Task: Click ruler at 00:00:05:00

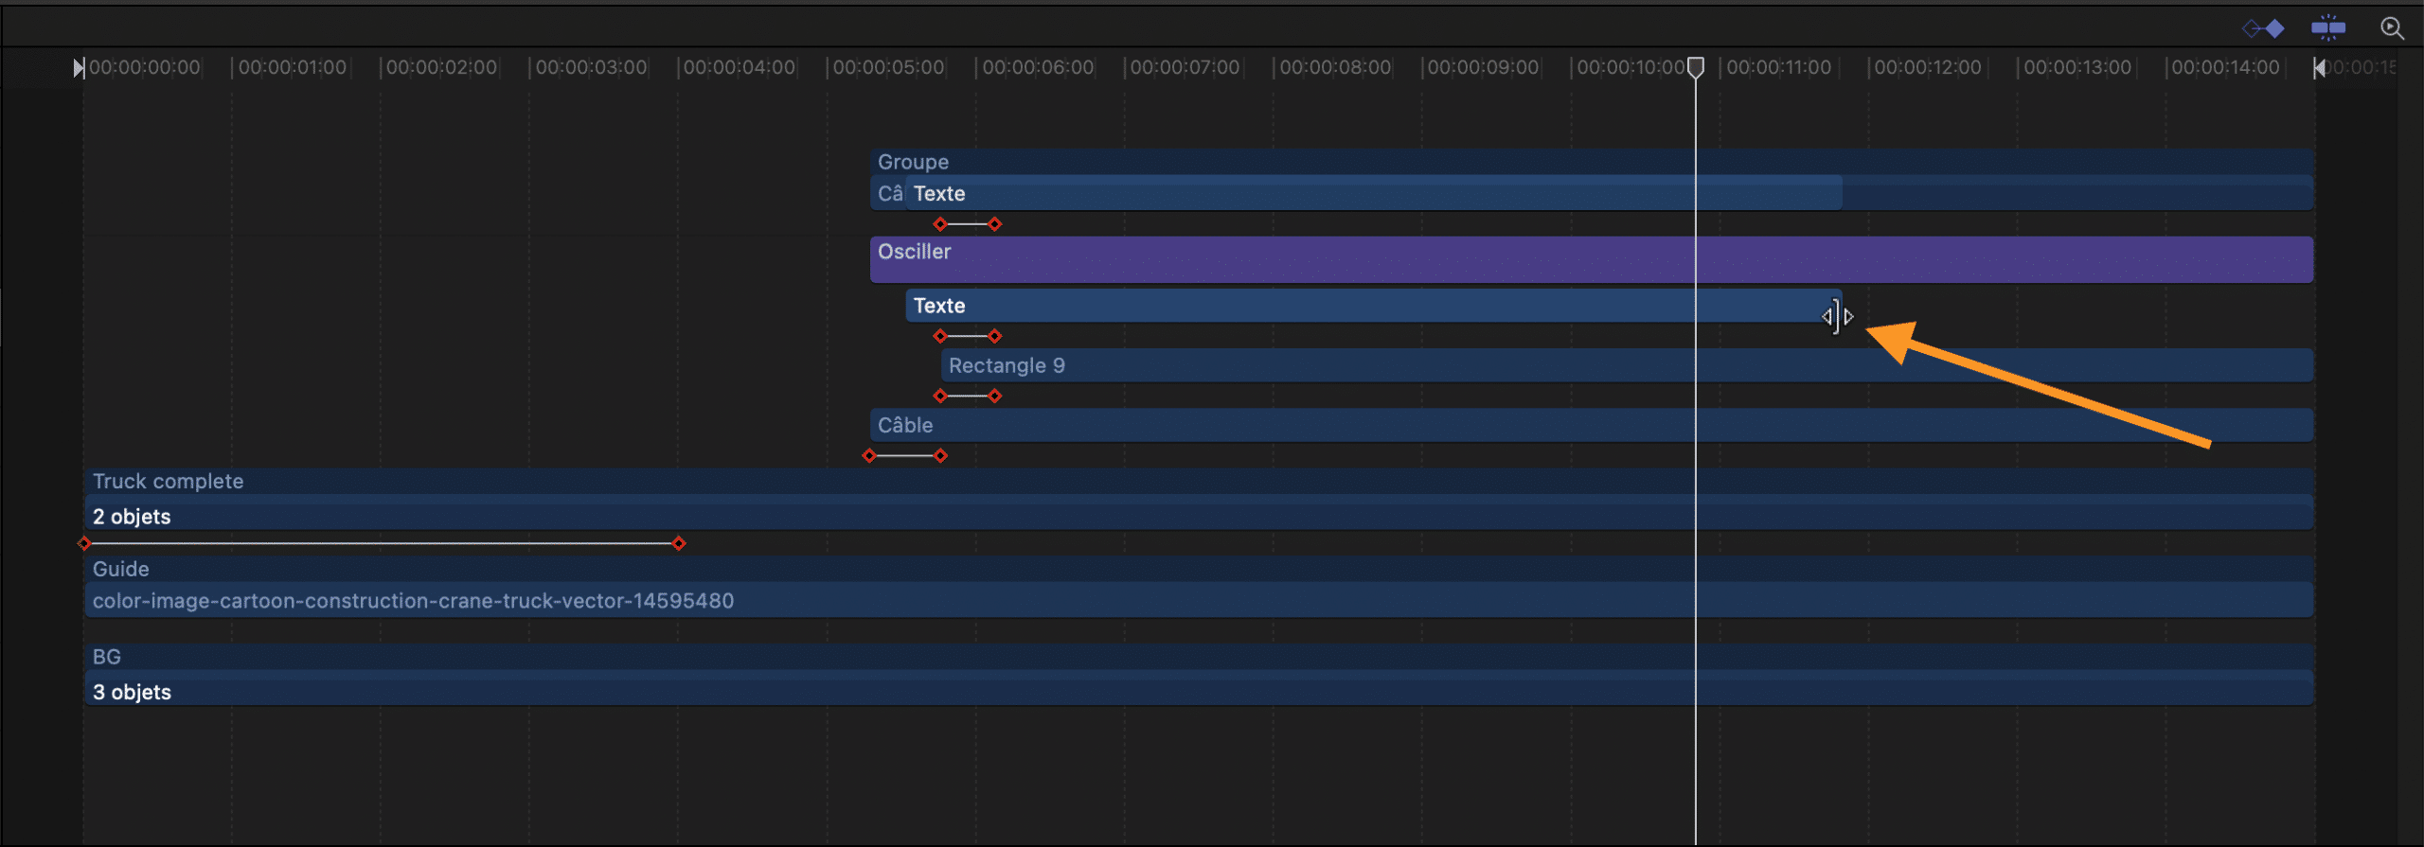Action: tap(888, 68)
